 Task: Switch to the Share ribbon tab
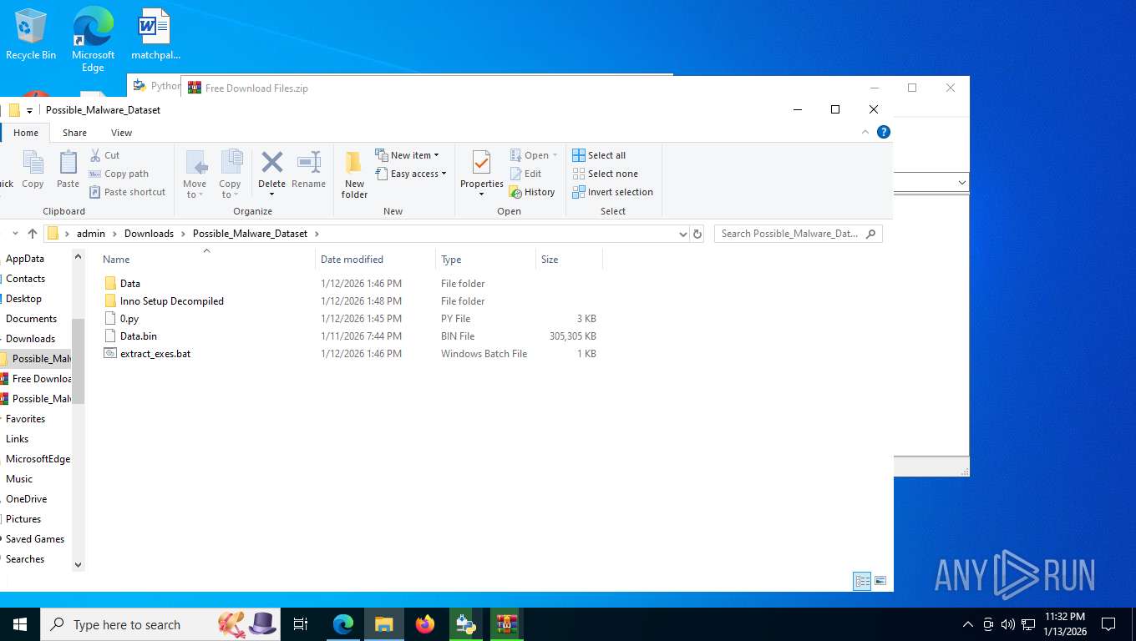(74, 133)
